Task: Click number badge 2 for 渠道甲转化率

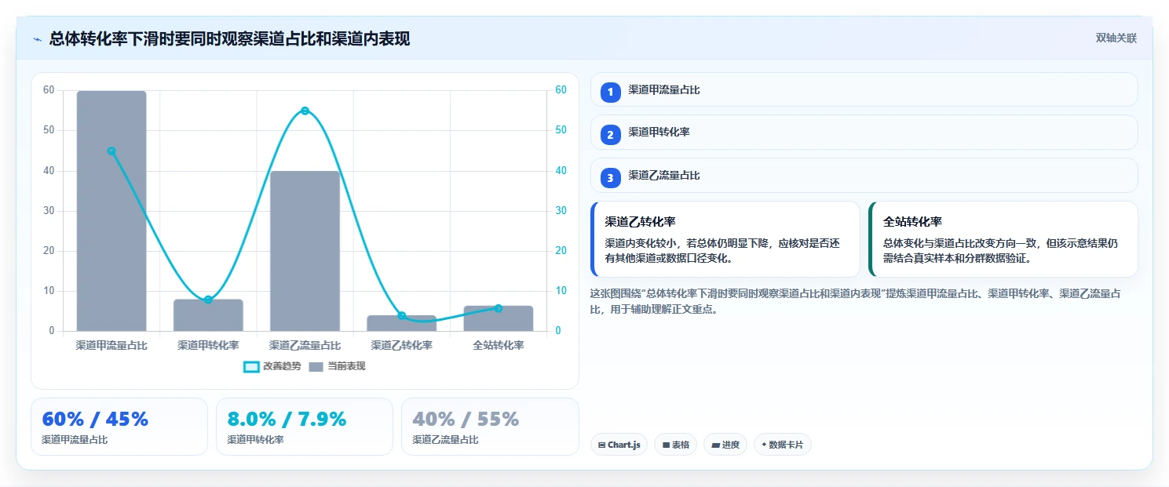Action: pos(611,135)
